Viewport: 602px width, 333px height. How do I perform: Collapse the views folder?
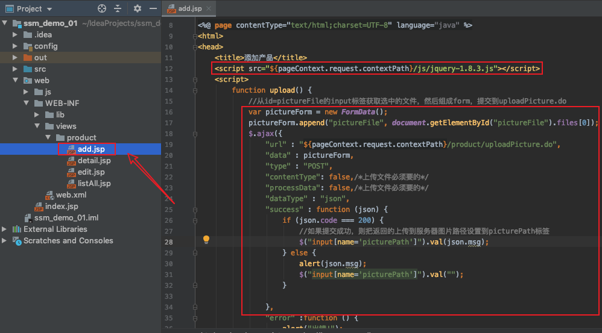(x=37, y=126)
